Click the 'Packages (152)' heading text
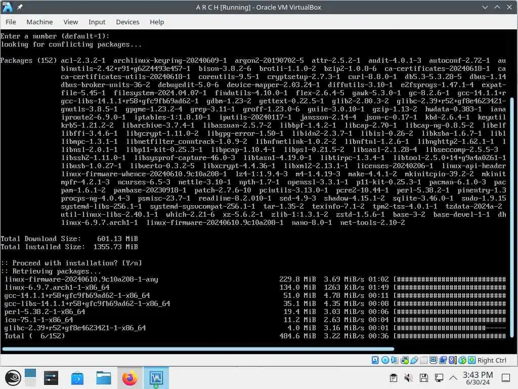The height and width of the screenshot is (389, 518). (28, 61)
